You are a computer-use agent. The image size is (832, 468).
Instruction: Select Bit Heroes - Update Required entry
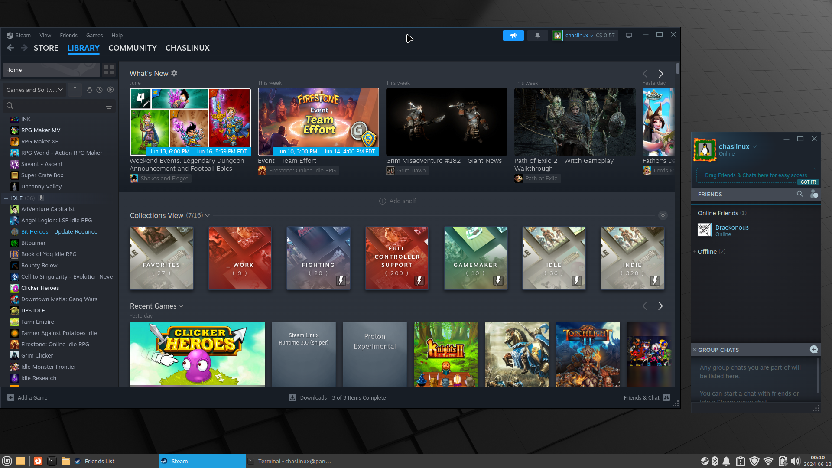click(59, 232)
